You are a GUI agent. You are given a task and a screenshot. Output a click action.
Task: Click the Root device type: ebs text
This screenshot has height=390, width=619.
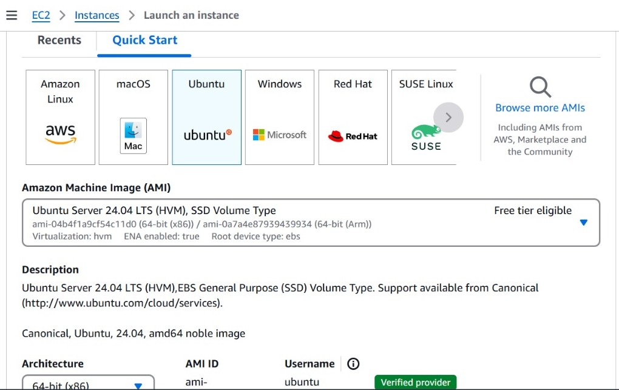tap(256, 236)
